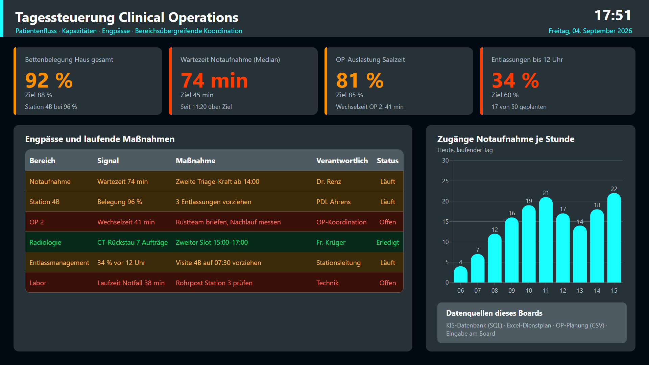
Task: Click the heading Engpässe und laufende Maßnahmen
Action: pos(100,139)
